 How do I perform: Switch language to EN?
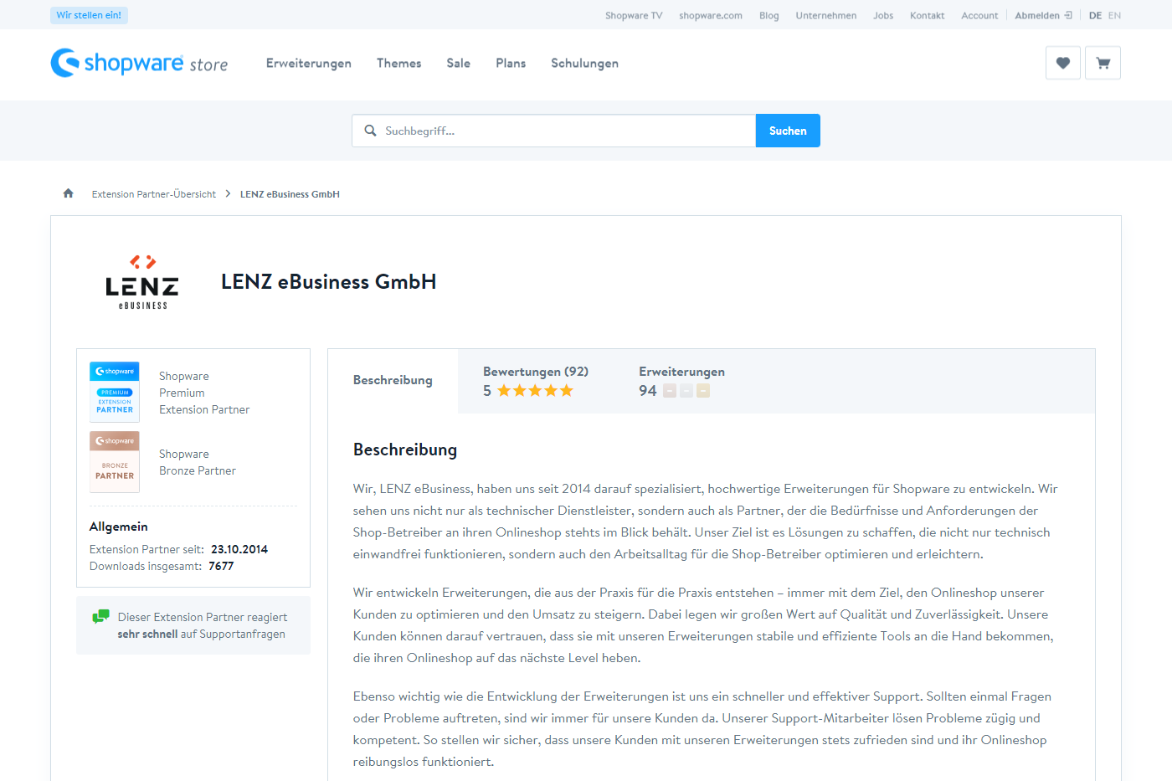[x=1114, y=15]
